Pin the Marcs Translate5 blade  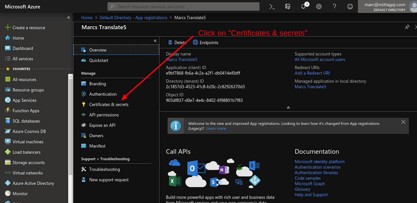point(407,27)
